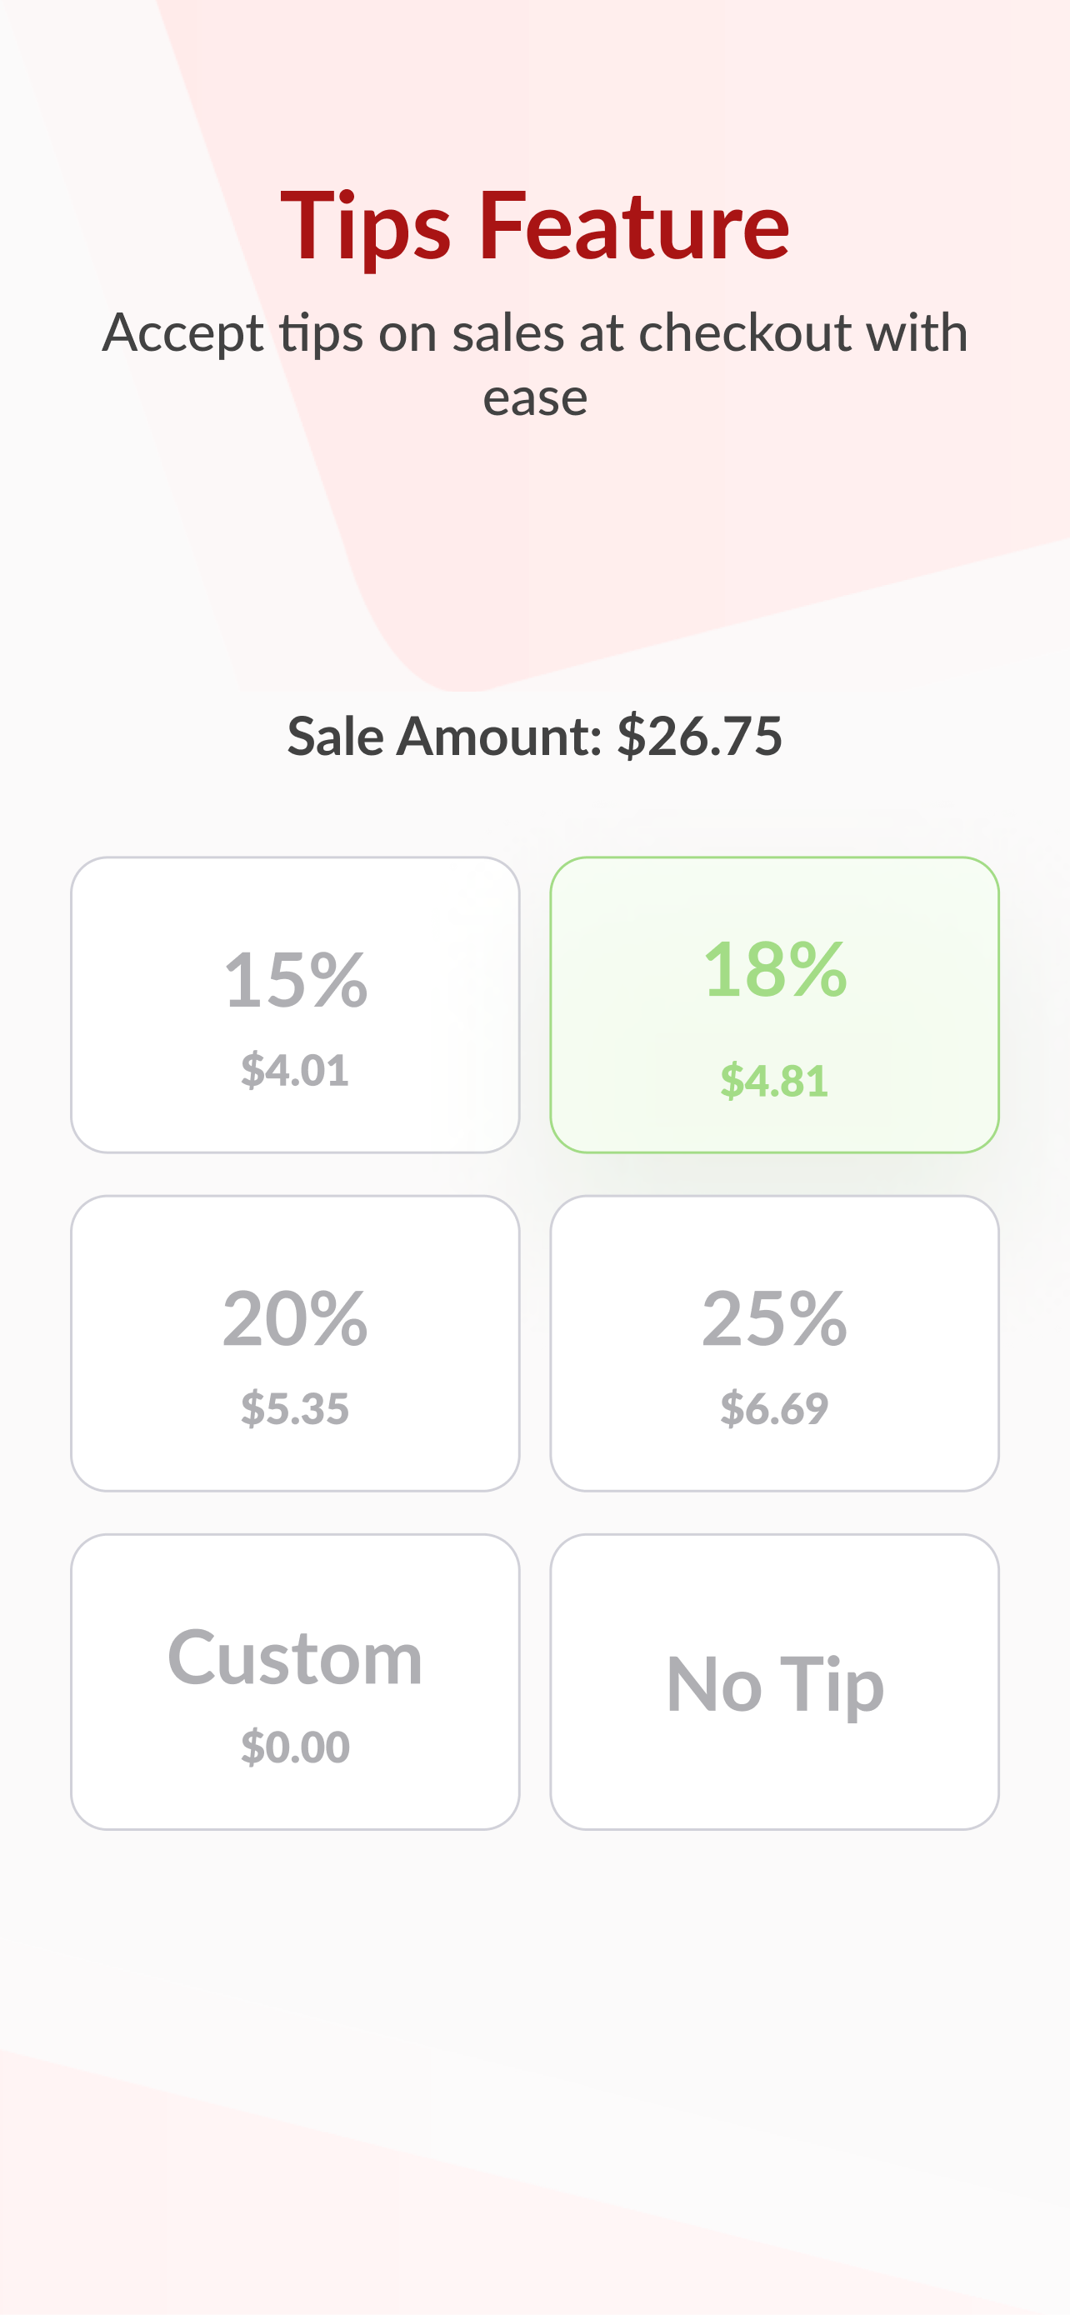
Task: Select the 15% tip option
Action: 295,1004
